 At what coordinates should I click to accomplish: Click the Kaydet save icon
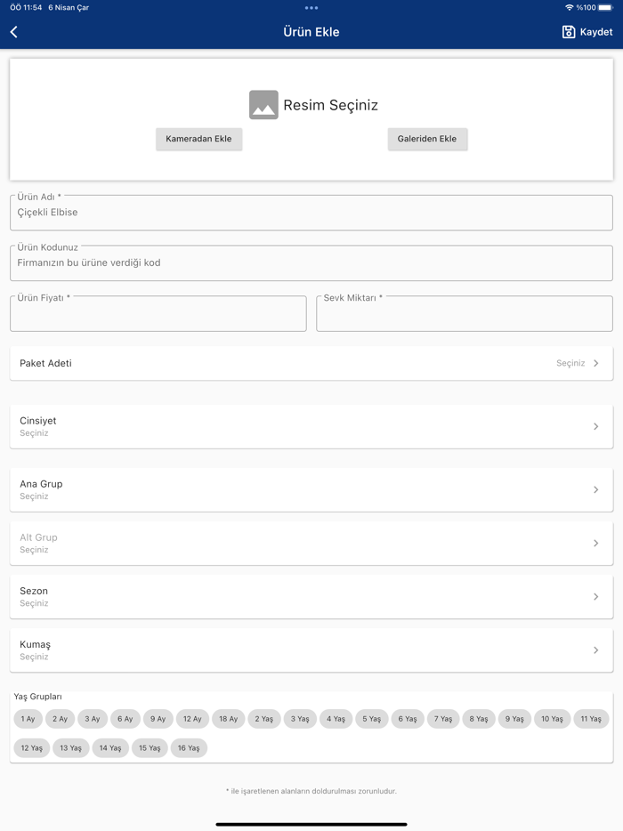tap(569, 32)
